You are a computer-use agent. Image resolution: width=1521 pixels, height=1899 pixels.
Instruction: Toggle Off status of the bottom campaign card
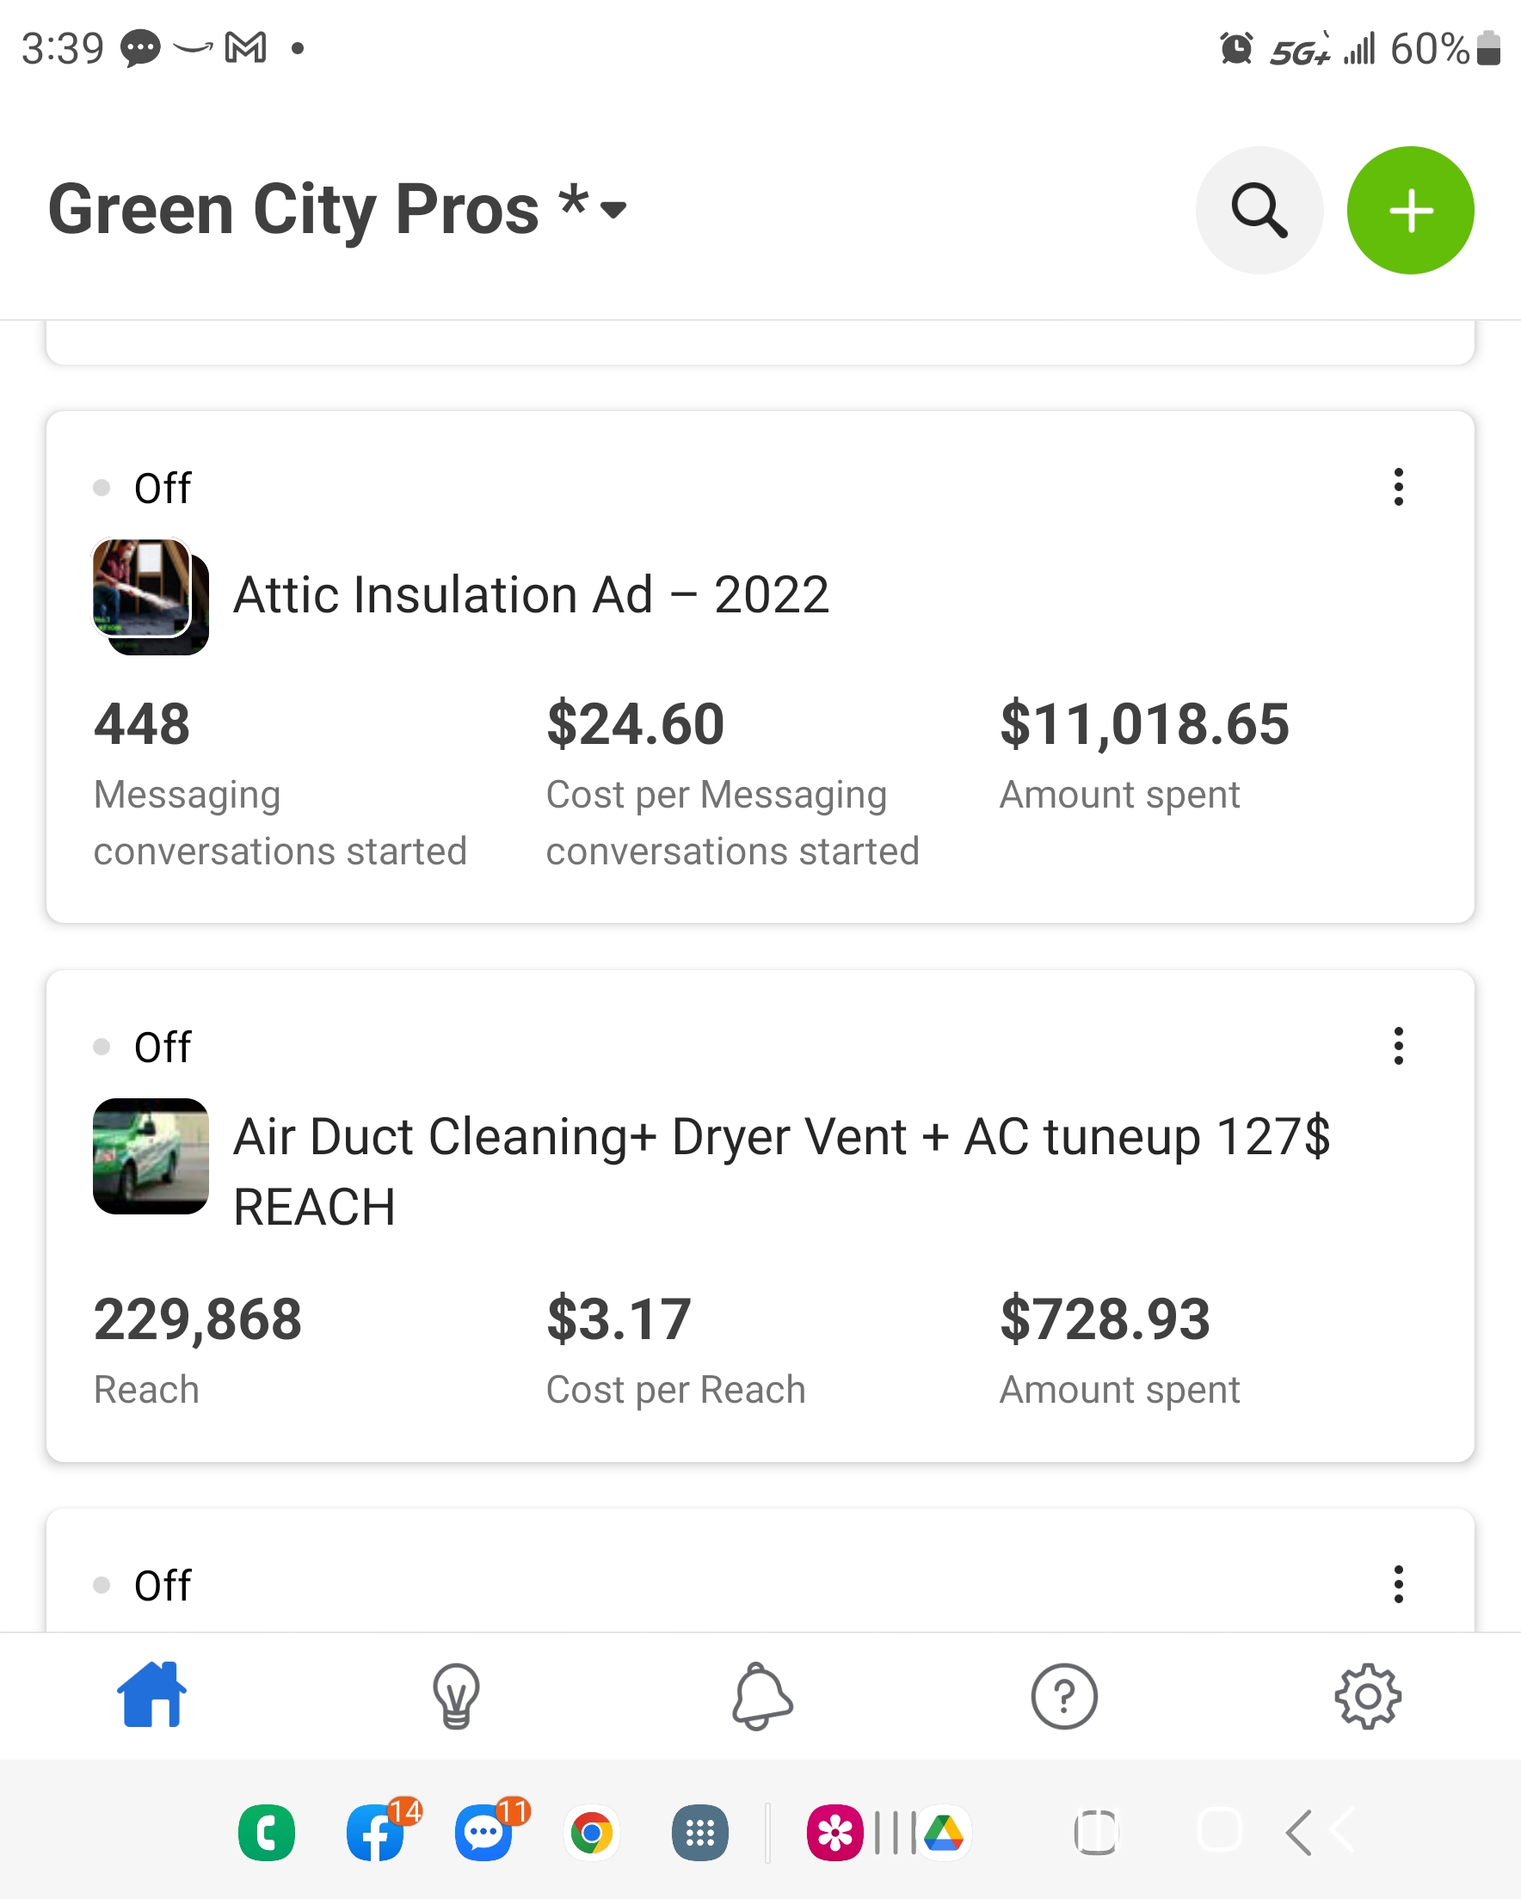point(143,1585)
